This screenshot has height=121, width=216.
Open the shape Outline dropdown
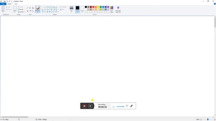[x=63, y=7]
